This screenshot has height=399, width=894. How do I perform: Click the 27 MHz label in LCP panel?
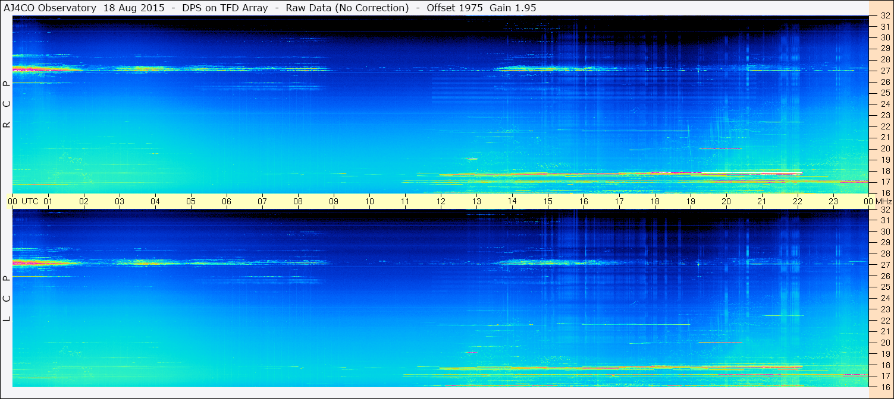click(885, 265)
